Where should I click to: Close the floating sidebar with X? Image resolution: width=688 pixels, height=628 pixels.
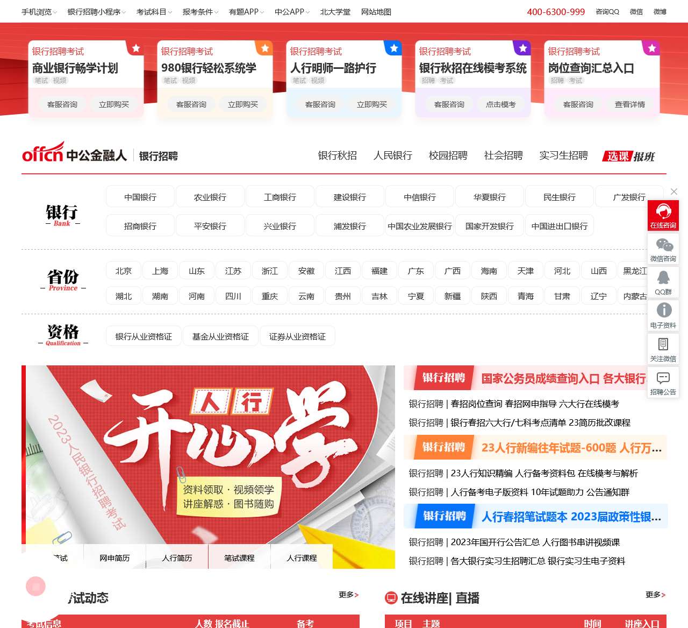pyautogui.click(x=674, y=192)
